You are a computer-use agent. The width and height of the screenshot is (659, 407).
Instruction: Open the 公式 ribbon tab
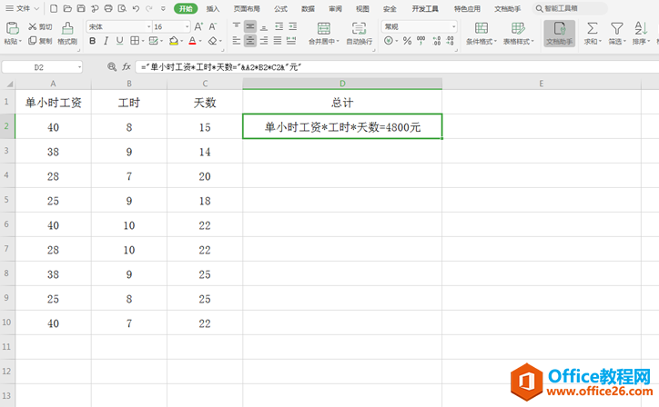280,8
